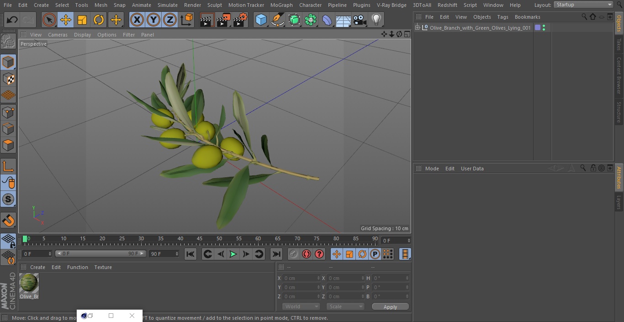Toggle viewport maximize icon
624x322 pixels.
click(x=407, y=34)
